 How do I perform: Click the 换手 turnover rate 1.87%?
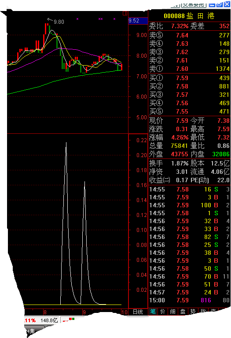pos(180,163)
